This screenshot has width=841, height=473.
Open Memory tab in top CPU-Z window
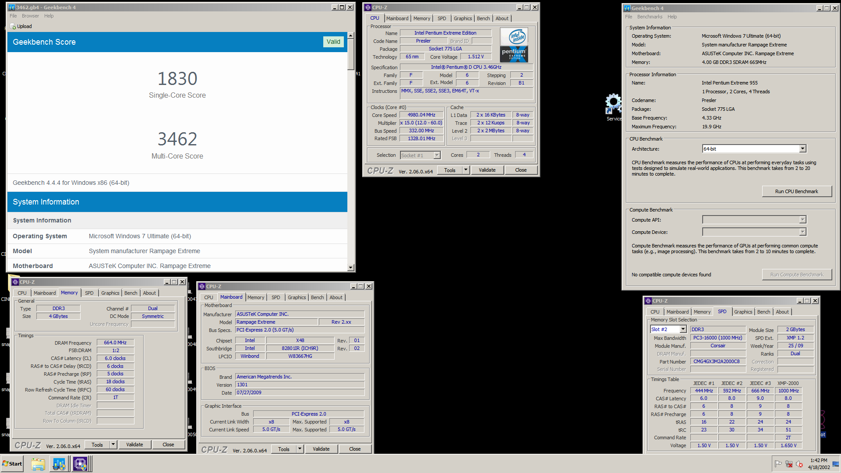tap(422, 18)
